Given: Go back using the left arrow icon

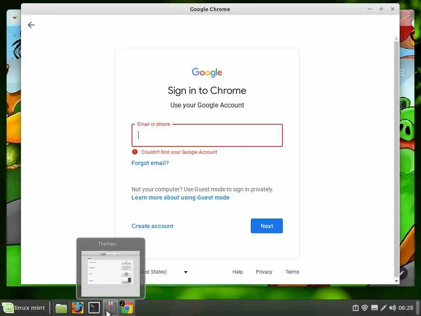Looking at the screenshot, I should point(31,25).
